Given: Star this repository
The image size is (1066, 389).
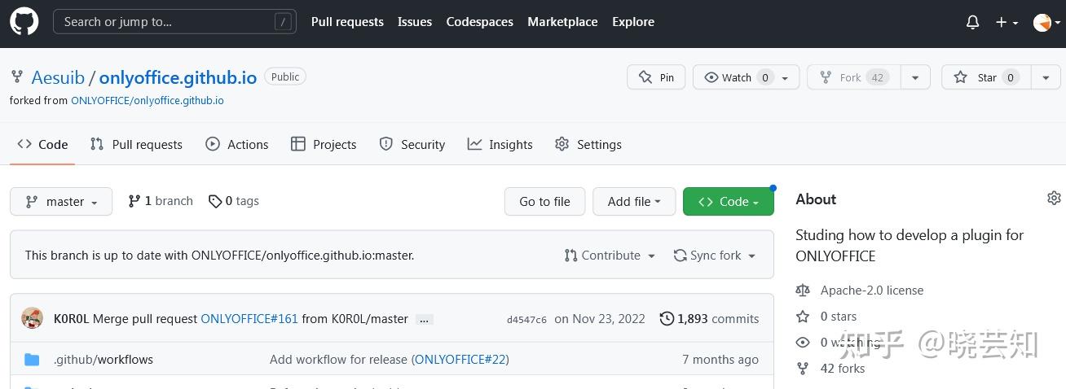Looking at the screenshot, I should point(986,77).
